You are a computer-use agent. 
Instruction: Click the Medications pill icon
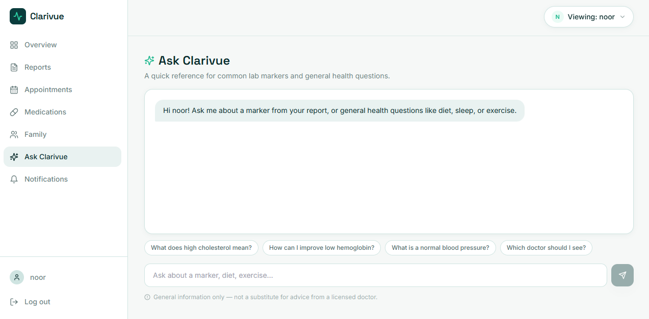tap(14, 112)
